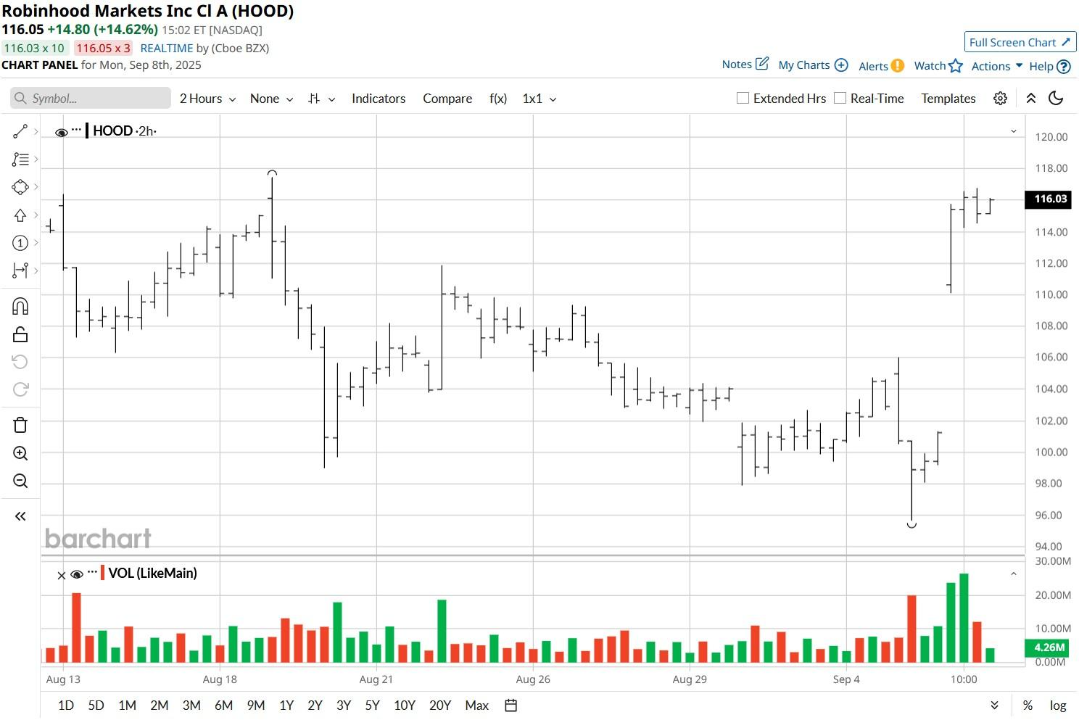Open the bar style dropdown
This screenshot has height=720, width=1079.
(321, 99)
